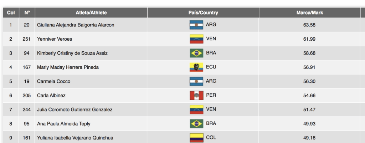The height and width of the screenshot is (143, 365).
Task: Click Colombia flag beside Yuliana Isabella Vejarano Quinchua
Action: (196, 138)
